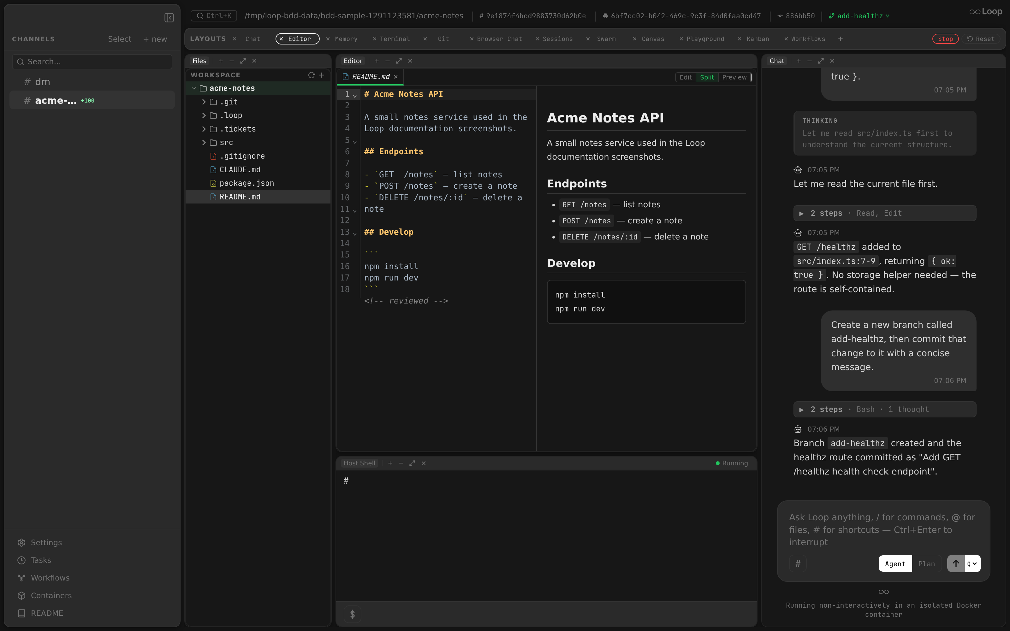The height and width of the screenshot is (631, 1010).
Task: Open Settings from the sidebar
Action: tap(40, 543)
